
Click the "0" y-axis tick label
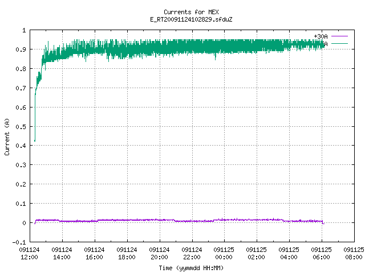pyautogui.click(x=24, y=223)
